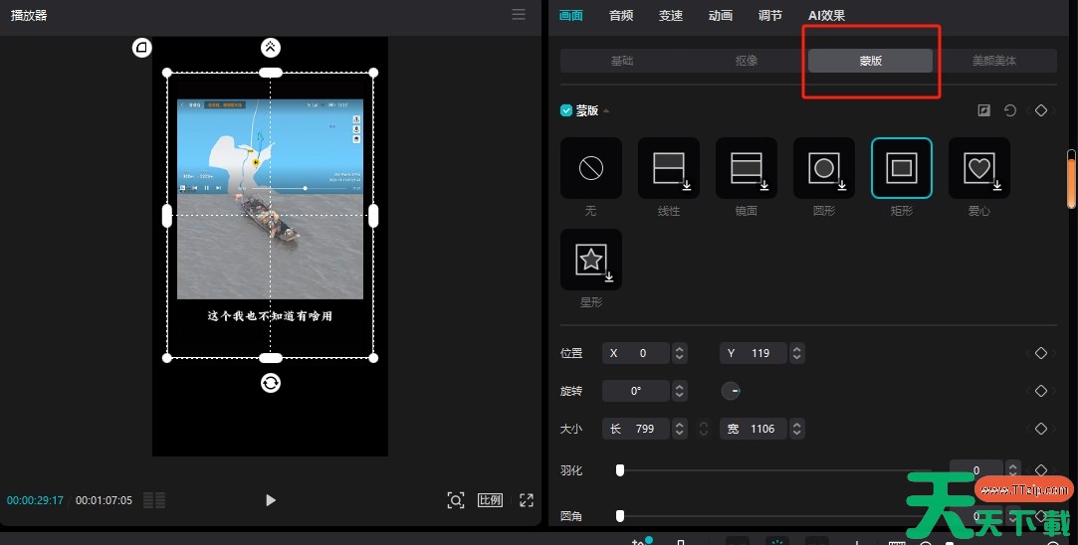Viewport: 1078px width, 545px height.
Task: Pick the 爱心 heart mask
Action: pyautogui.click(x=978, y=168)
